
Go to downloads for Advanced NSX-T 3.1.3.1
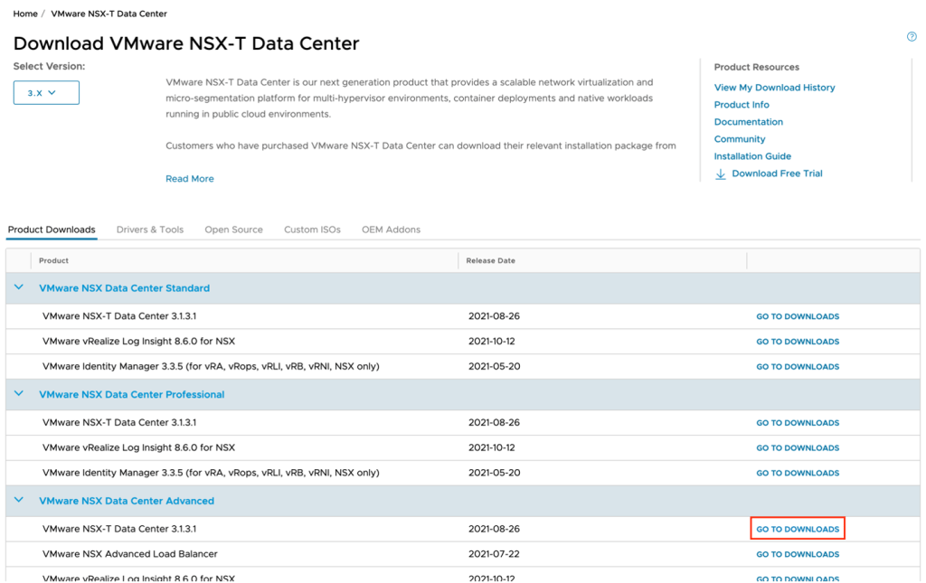point(798,529)
